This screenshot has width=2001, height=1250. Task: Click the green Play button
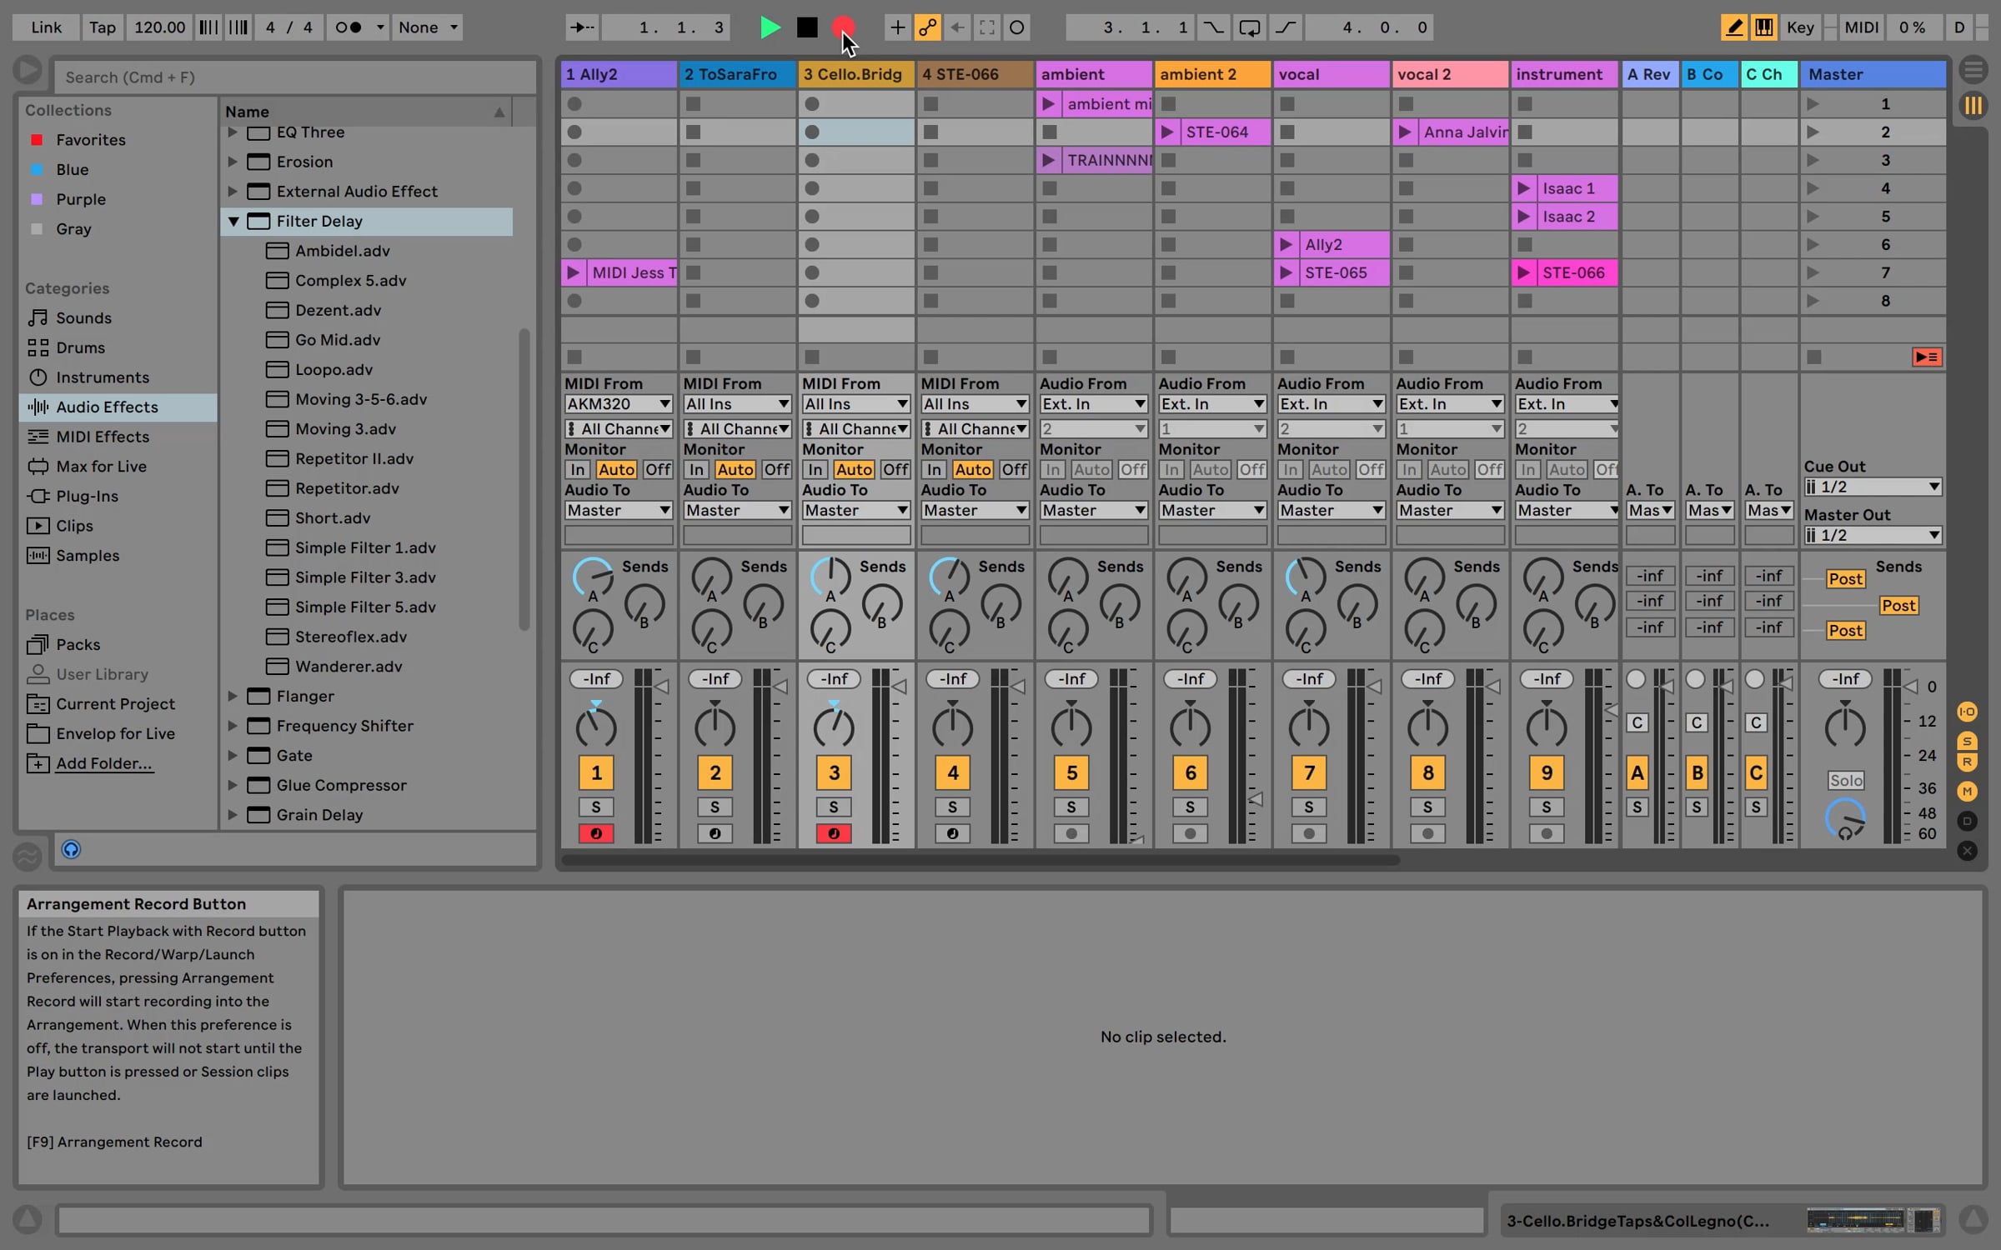tap(770, 27)
